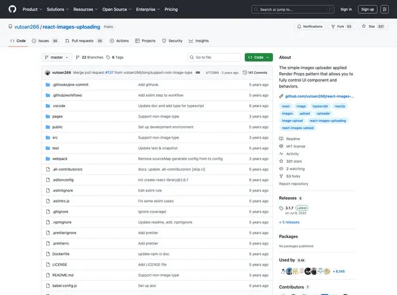Open the vutoan266 owner profile link
397x295 pixels.
pos(27,27)
